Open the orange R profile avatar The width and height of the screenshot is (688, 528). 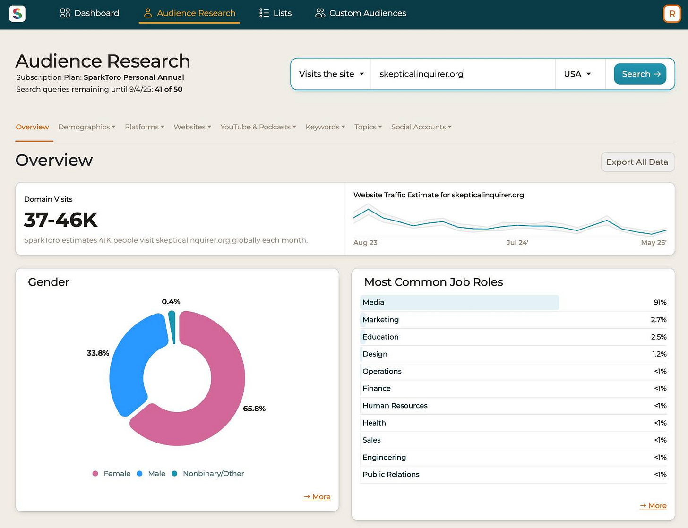pyautogui.click(x=672, y=14)
